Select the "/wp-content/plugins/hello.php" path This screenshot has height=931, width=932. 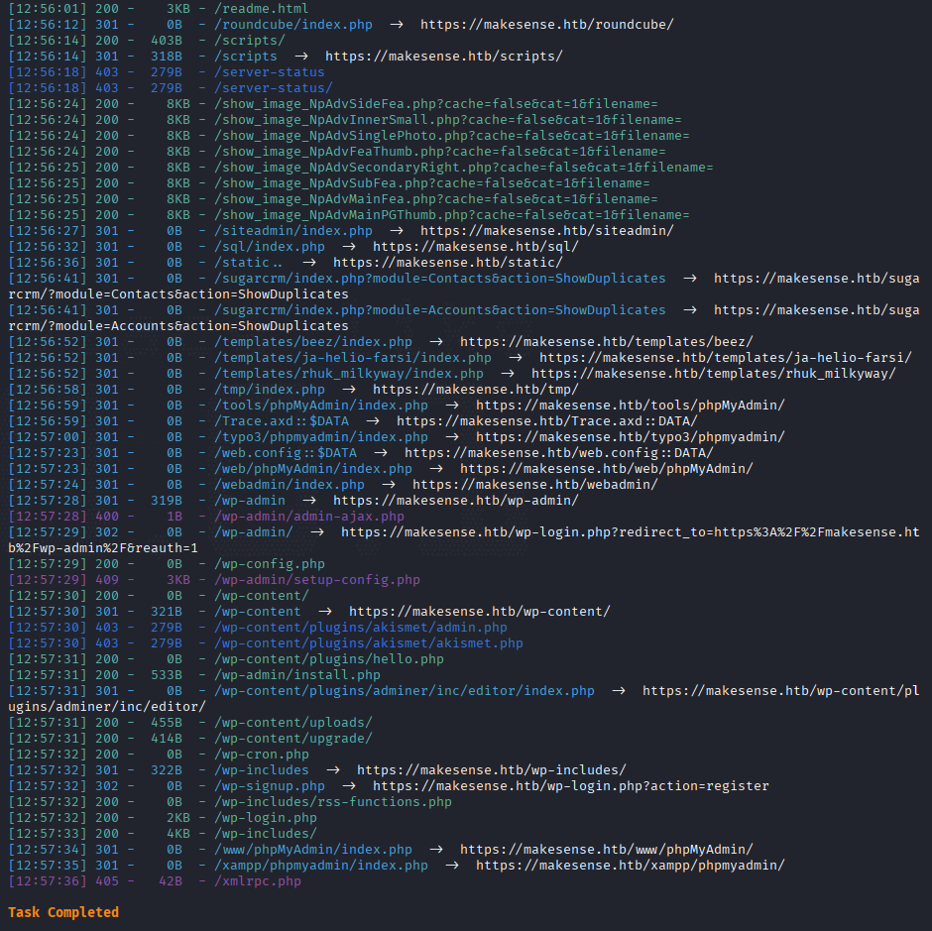coord(329,659)
